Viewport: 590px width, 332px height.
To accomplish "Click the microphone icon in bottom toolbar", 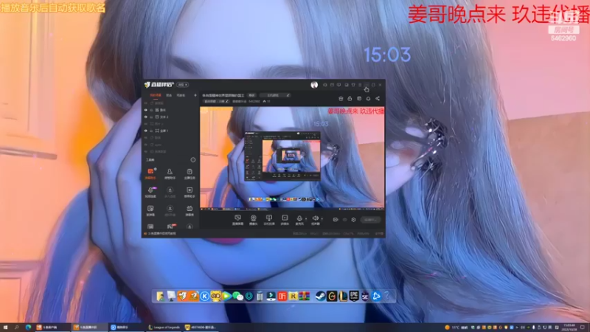I will (x=299, y=220).
